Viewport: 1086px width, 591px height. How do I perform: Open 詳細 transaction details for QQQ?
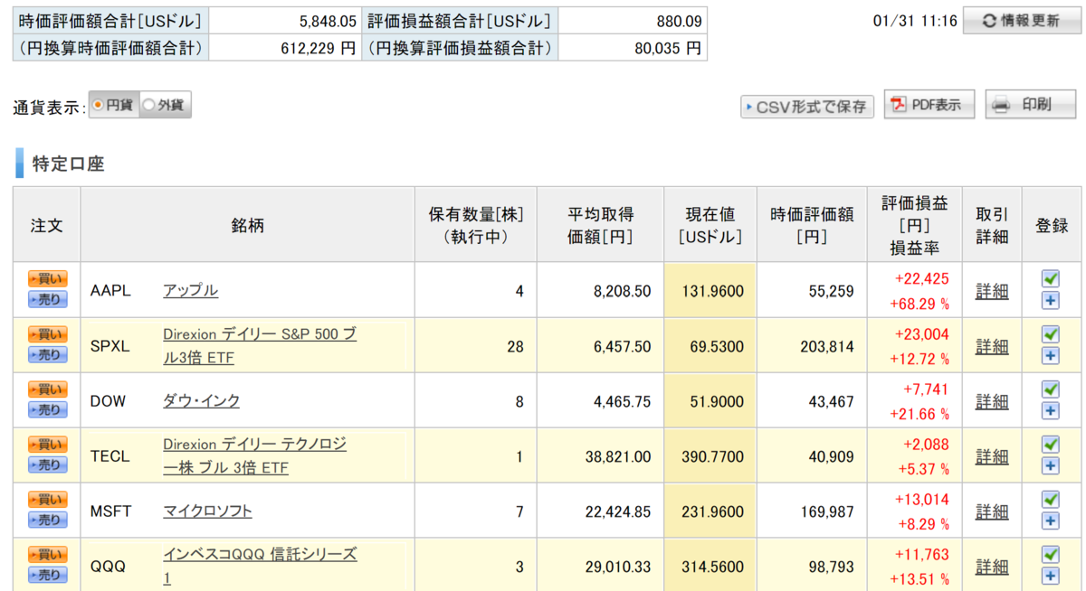coord(992,567)
